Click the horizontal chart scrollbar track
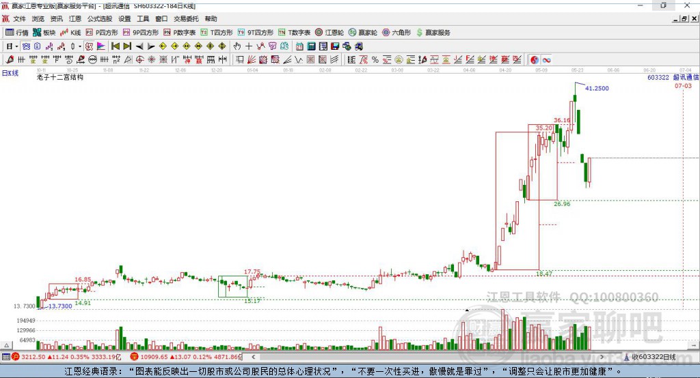 428,357
